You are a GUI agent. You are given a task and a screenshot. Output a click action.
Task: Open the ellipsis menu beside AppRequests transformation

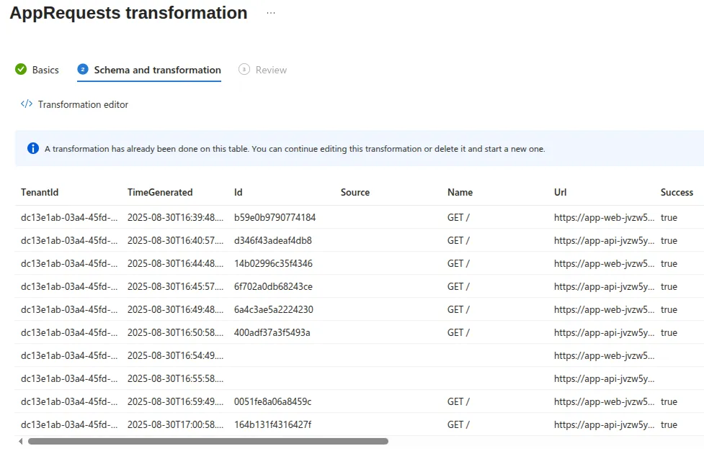[x=271, y=13]
